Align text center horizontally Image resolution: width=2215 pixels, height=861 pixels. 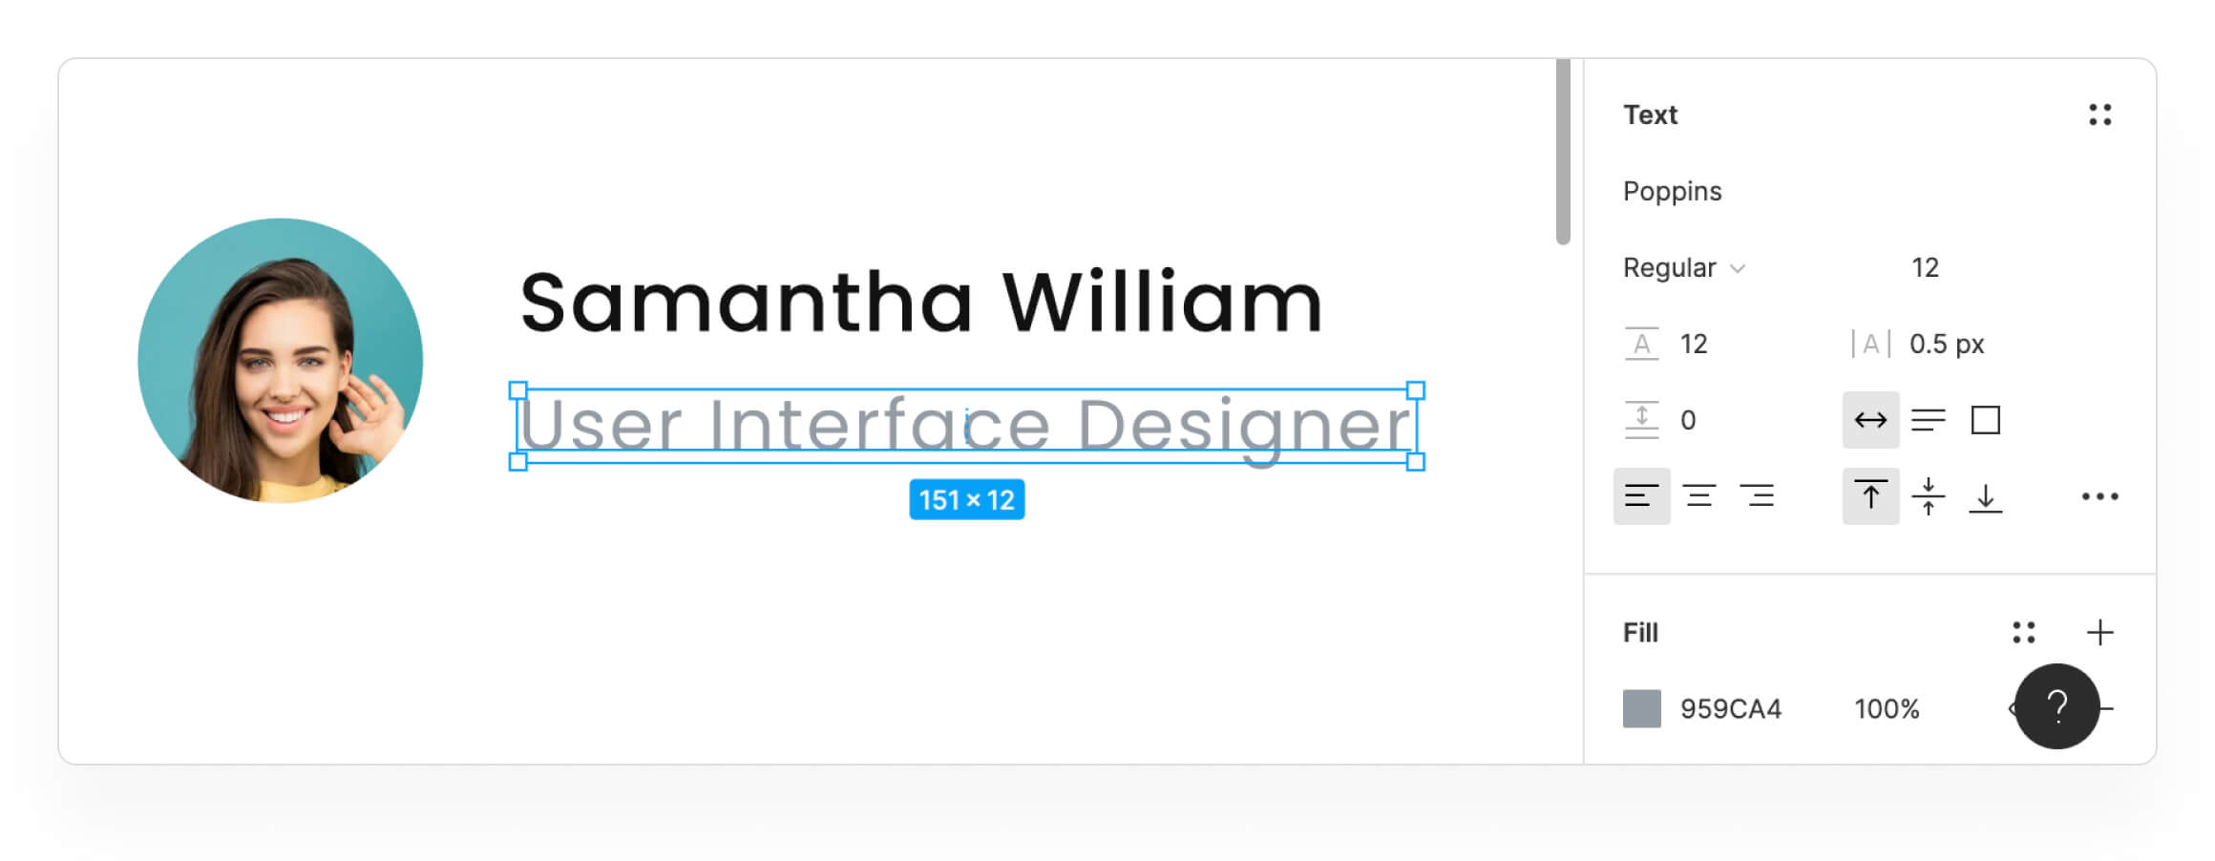(x=1698, y=496)
